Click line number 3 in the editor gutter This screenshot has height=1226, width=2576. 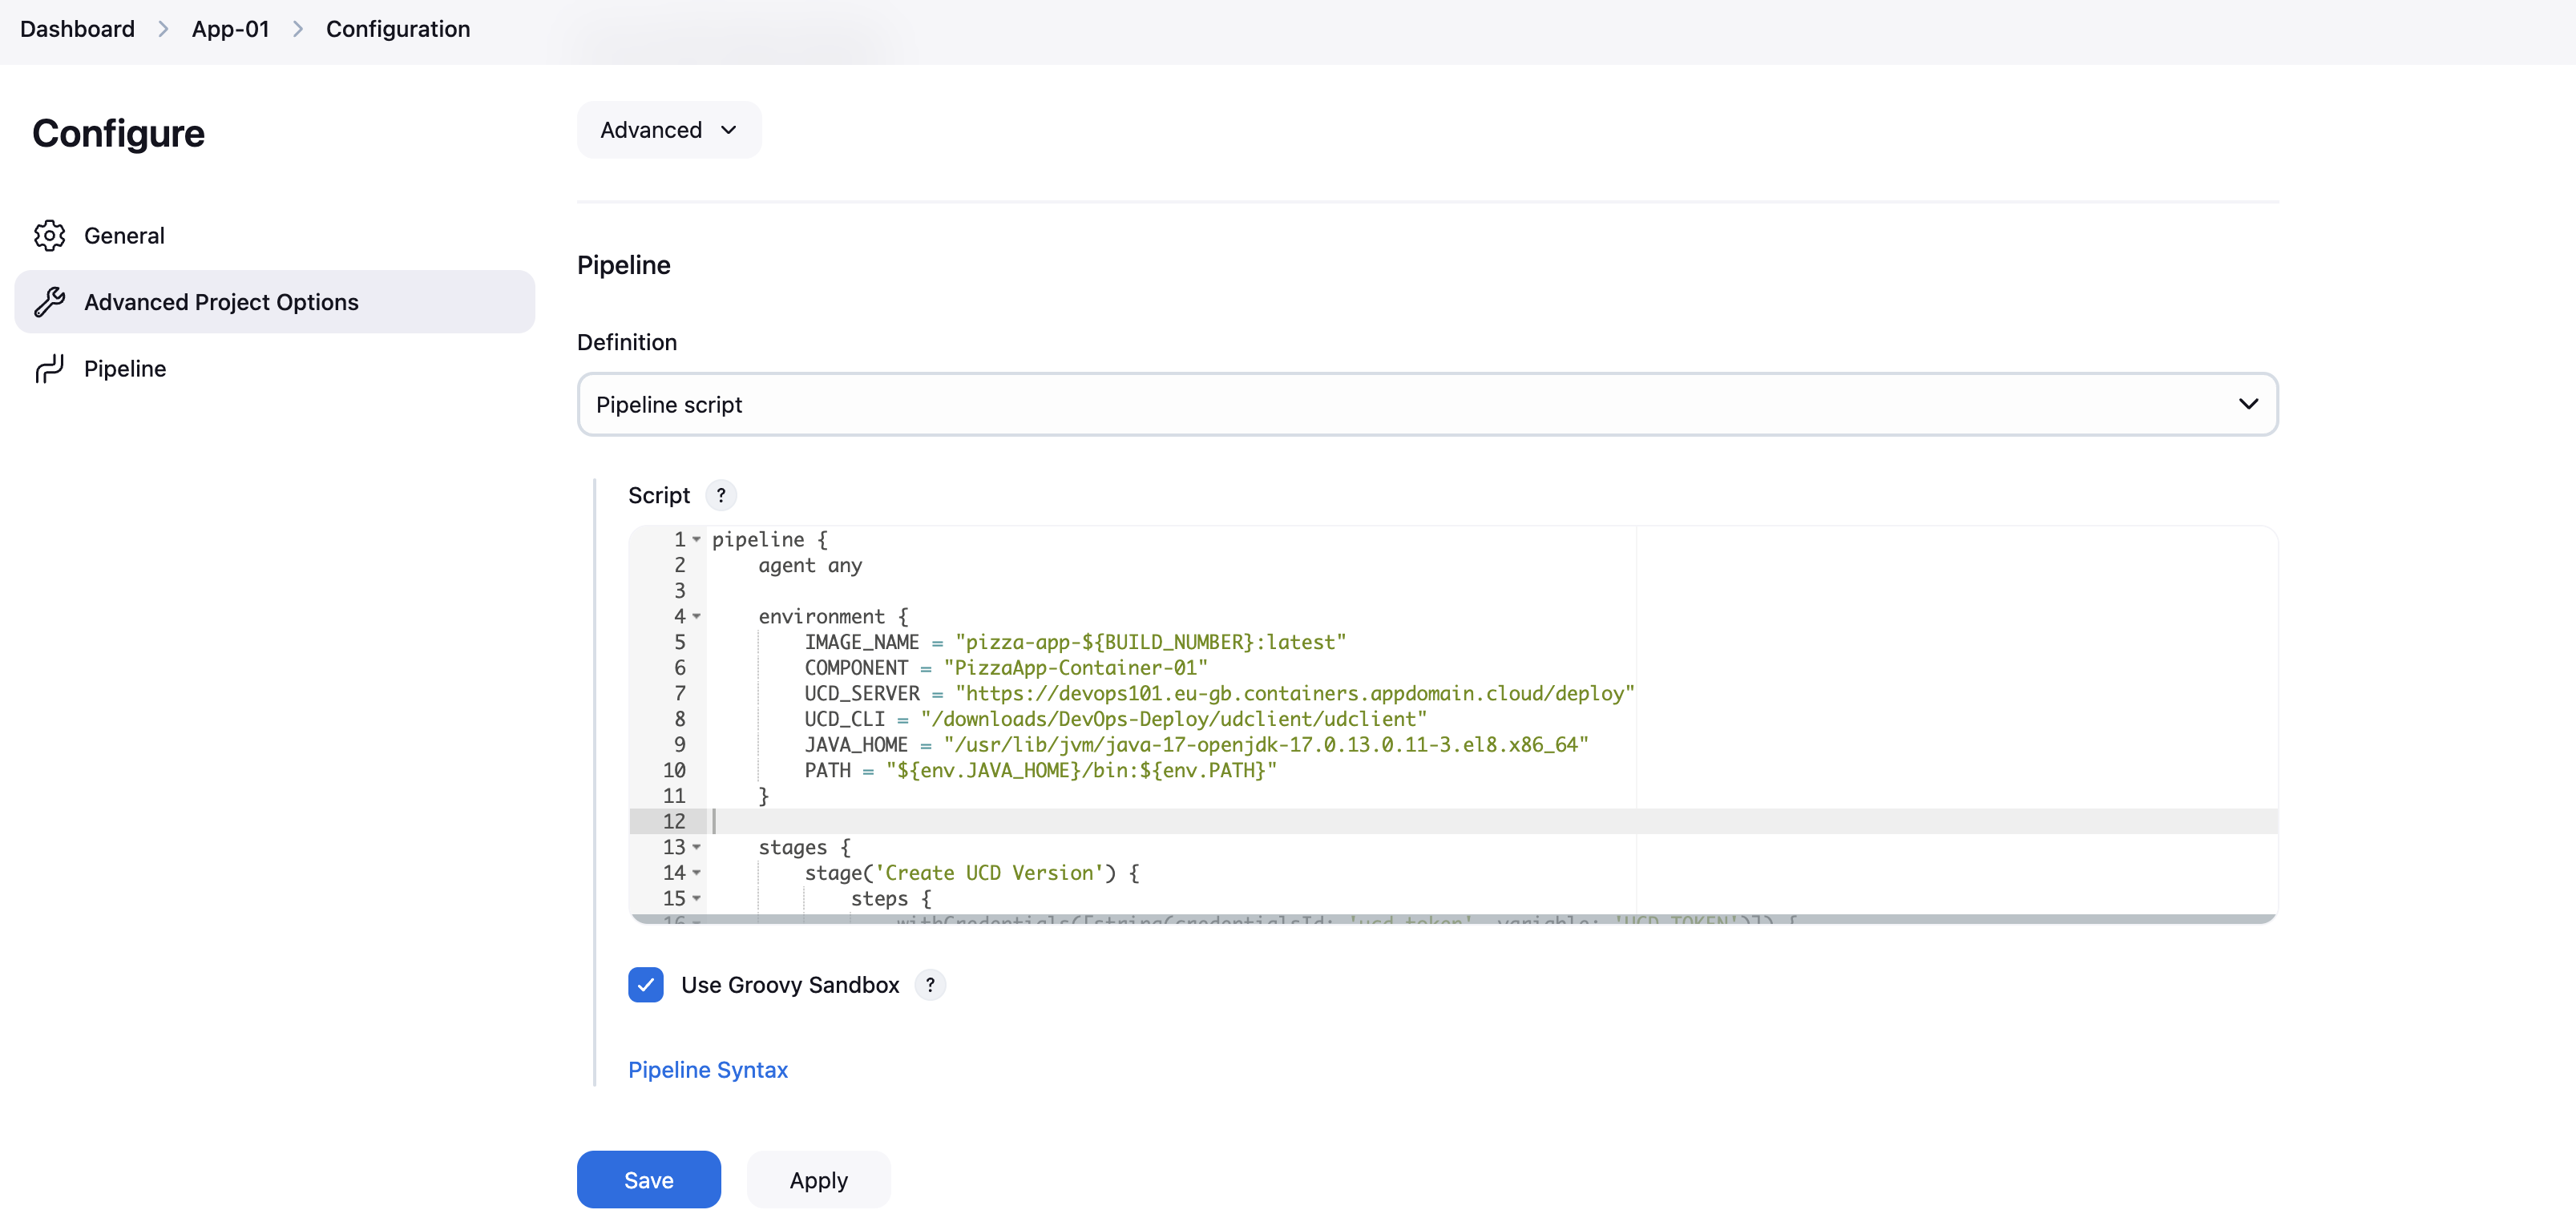[680, 591]
